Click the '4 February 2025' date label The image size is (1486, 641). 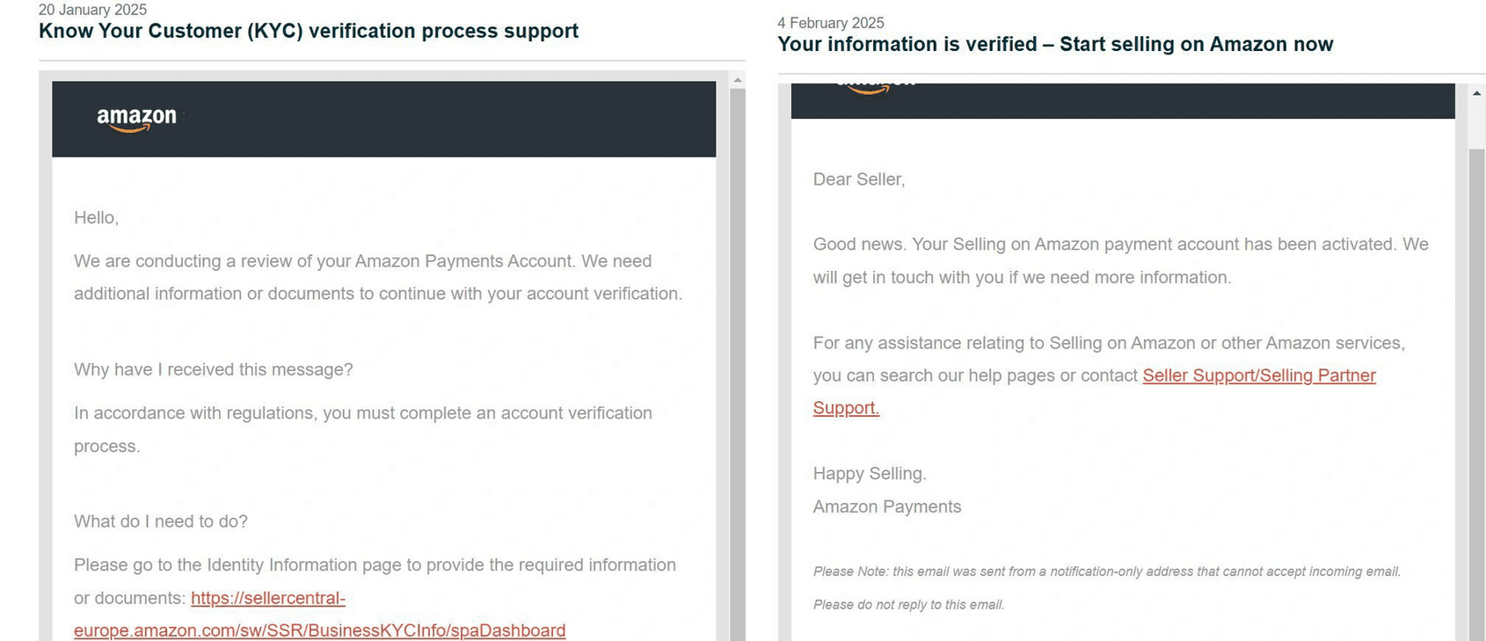[830, 22]
